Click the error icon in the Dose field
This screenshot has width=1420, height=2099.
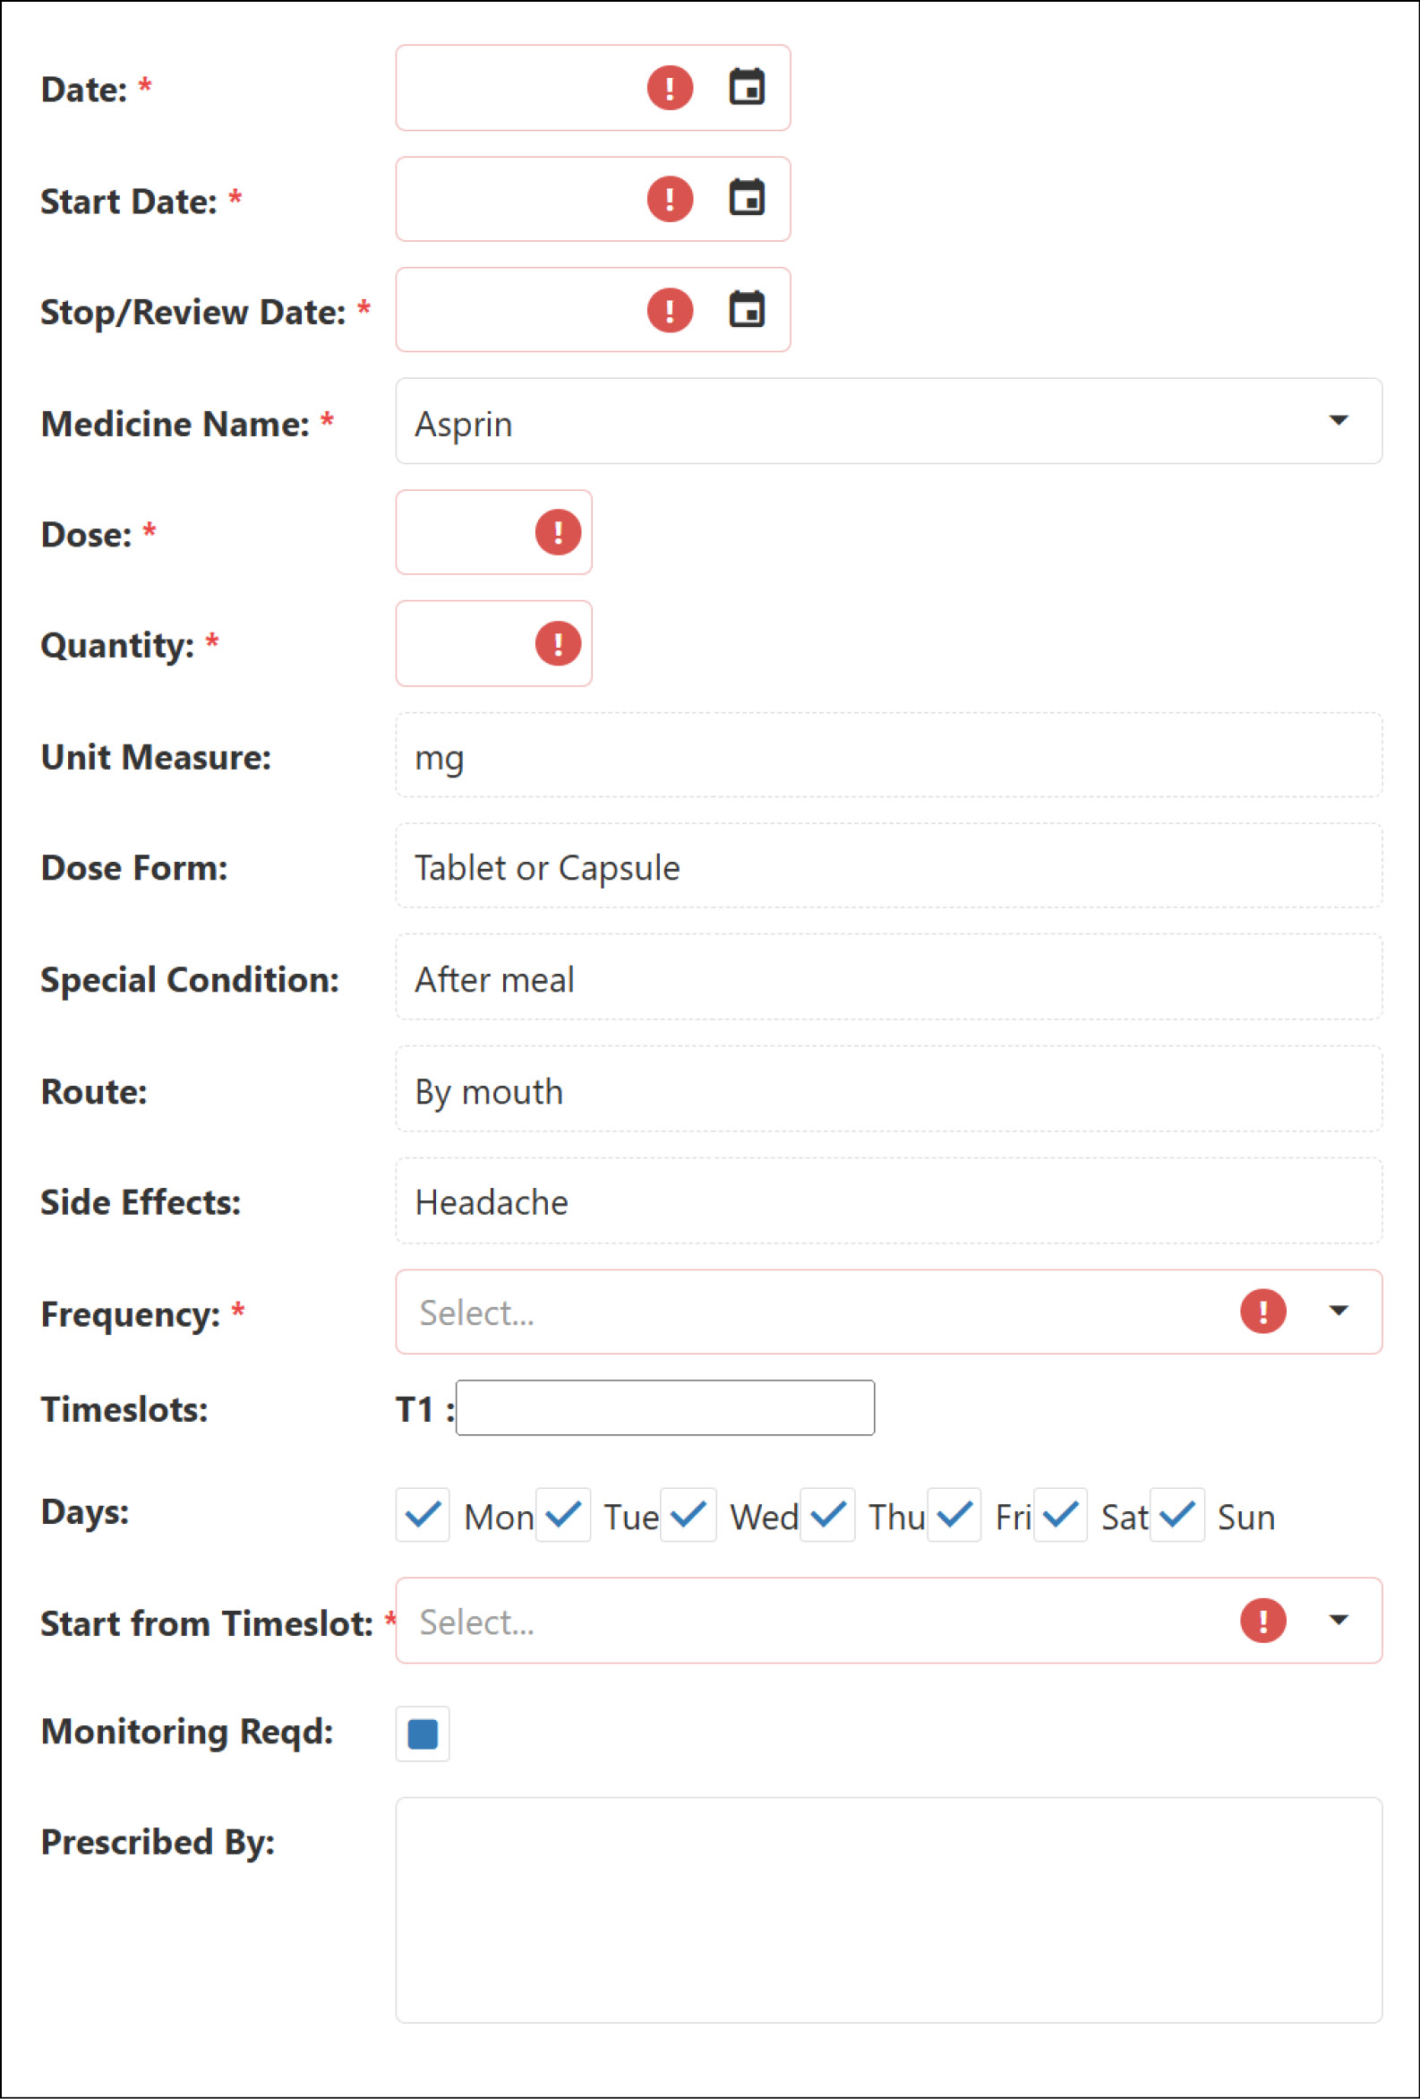[558, 534]
